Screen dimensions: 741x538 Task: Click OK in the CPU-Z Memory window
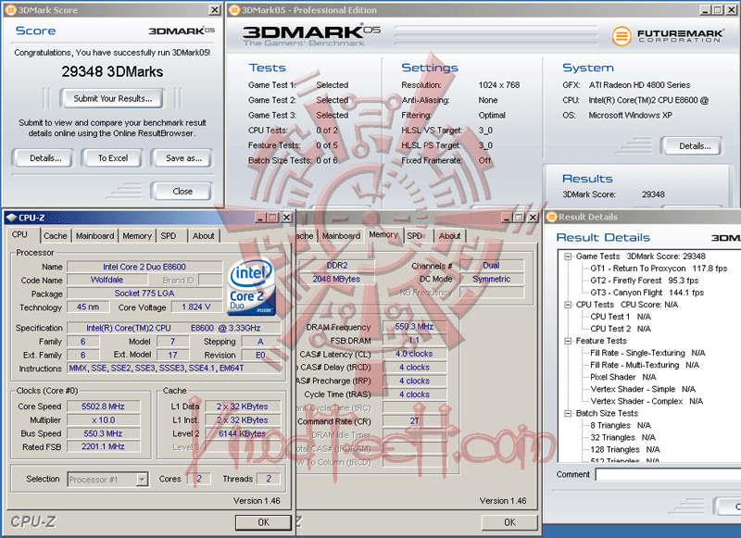coord(509,522)
